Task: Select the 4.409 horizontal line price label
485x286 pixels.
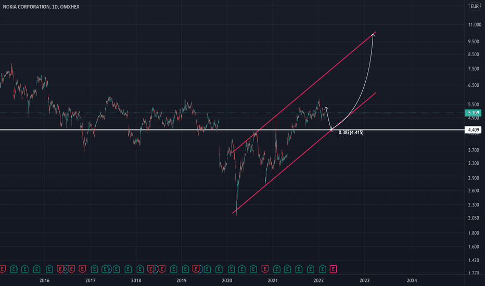Action: click(x=473, y=130)
